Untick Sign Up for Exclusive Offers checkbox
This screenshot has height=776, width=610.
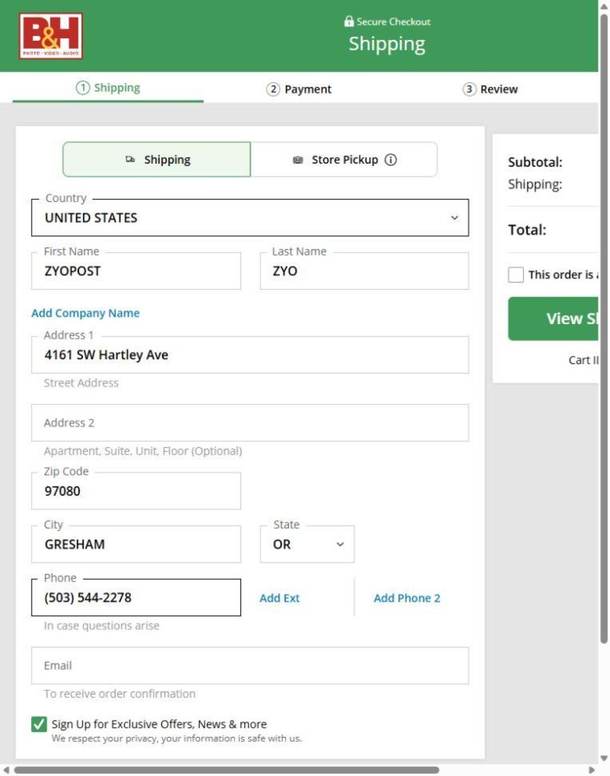coord(39,724)
